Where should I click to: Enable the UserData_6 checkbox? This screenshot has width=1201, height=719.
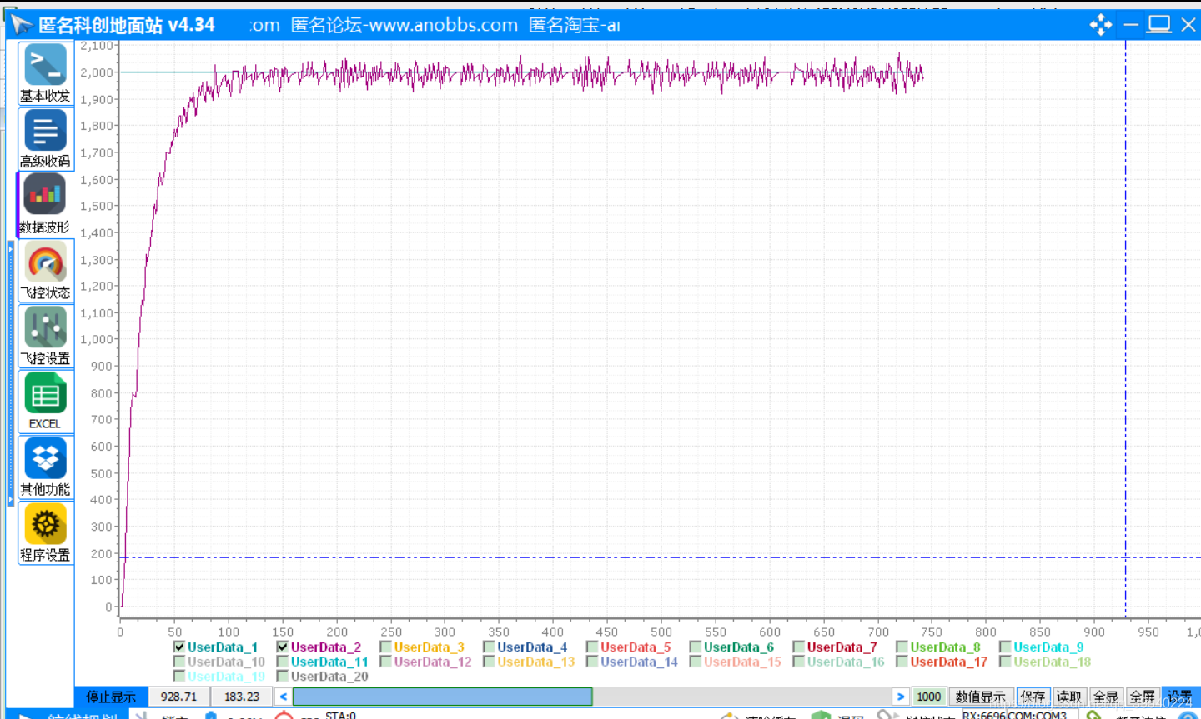[696, 647]
